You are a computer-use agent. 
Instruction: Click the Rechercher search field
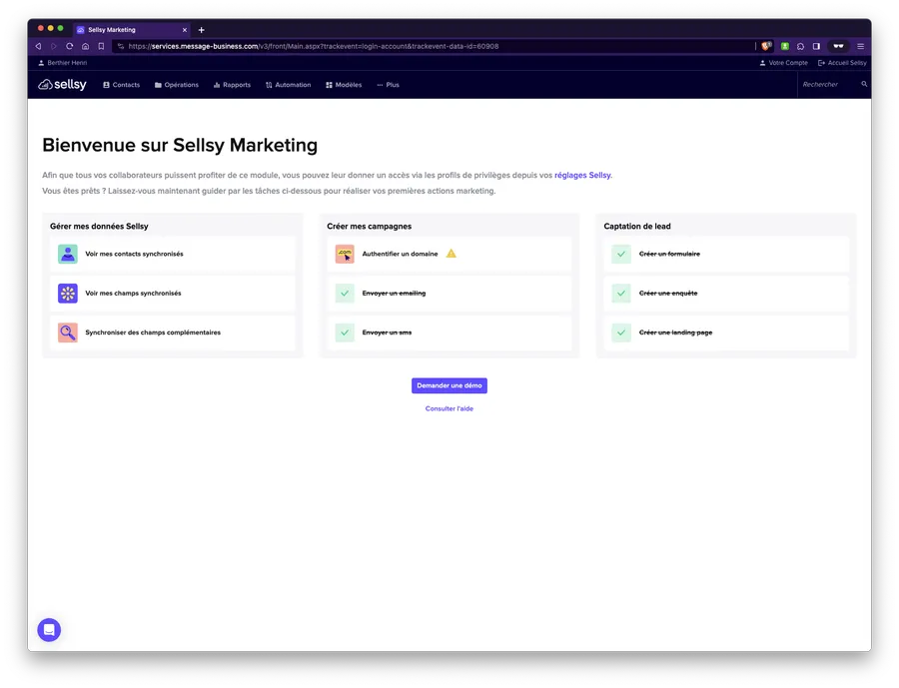click(x=828, y=84)
